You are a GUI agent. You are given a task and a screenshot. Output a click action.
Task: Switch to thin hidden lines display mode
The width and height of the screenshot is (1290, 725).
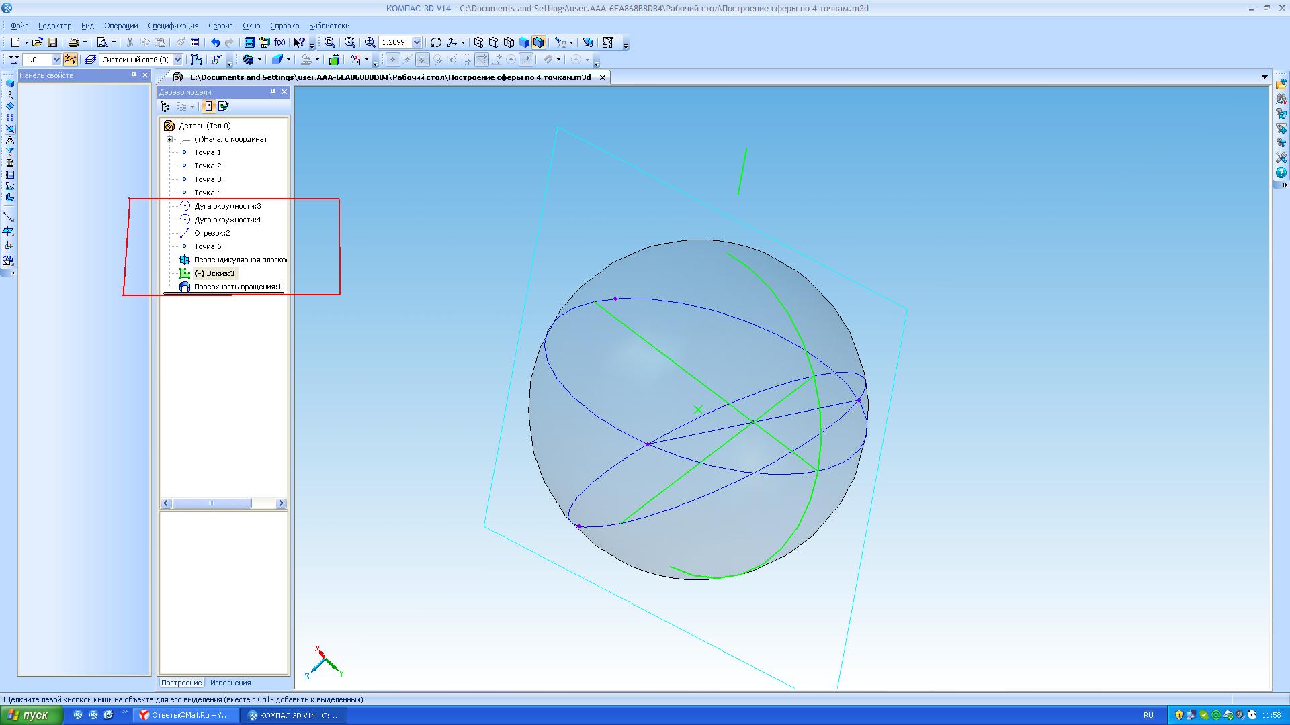coord(509,42)
